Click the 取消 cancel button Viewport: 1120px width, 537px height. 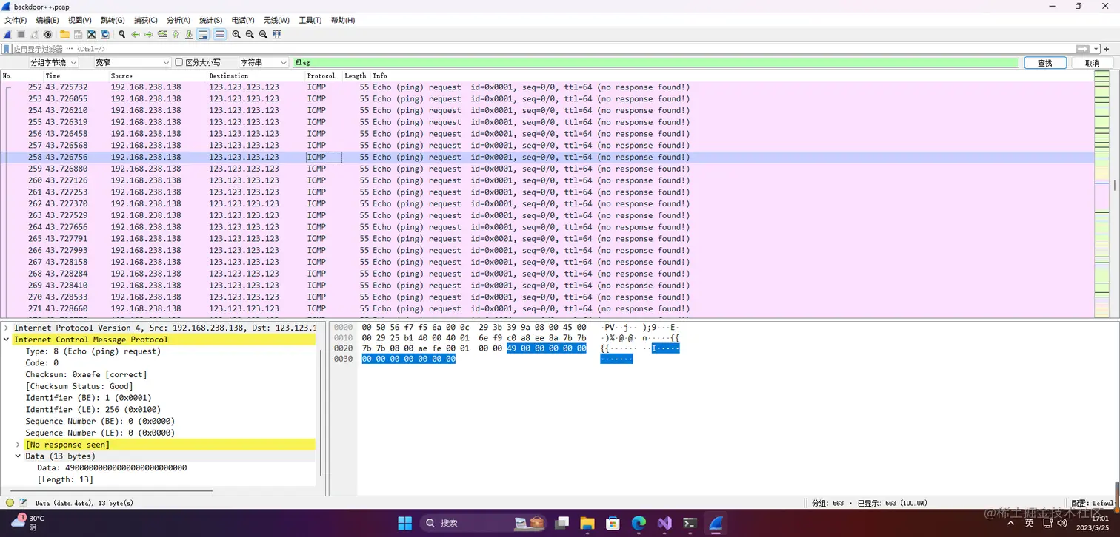click(1092, 63)
